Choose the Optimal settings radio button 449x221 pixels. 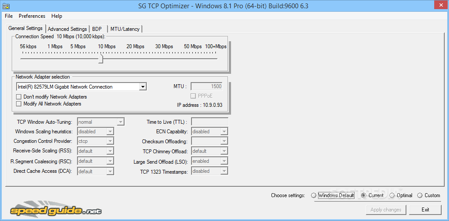click(392, 195)
